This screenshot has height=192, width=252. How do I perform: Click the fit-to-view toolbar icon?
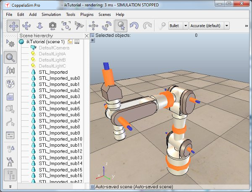click(66, 26)
